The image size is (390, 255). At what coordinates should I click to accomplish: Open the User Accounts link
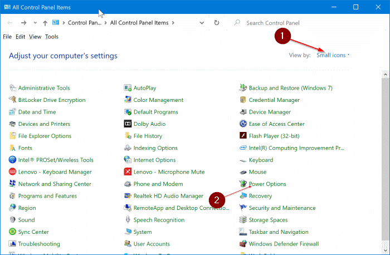(152, 244)
